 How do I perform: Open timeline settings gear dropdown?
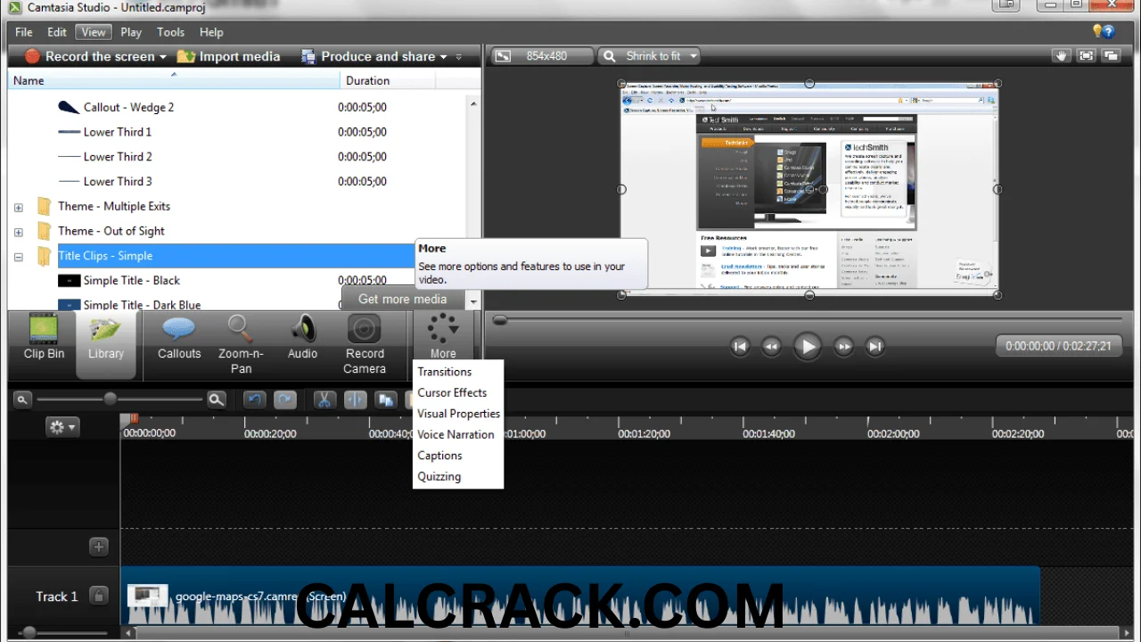click(62, 427)
